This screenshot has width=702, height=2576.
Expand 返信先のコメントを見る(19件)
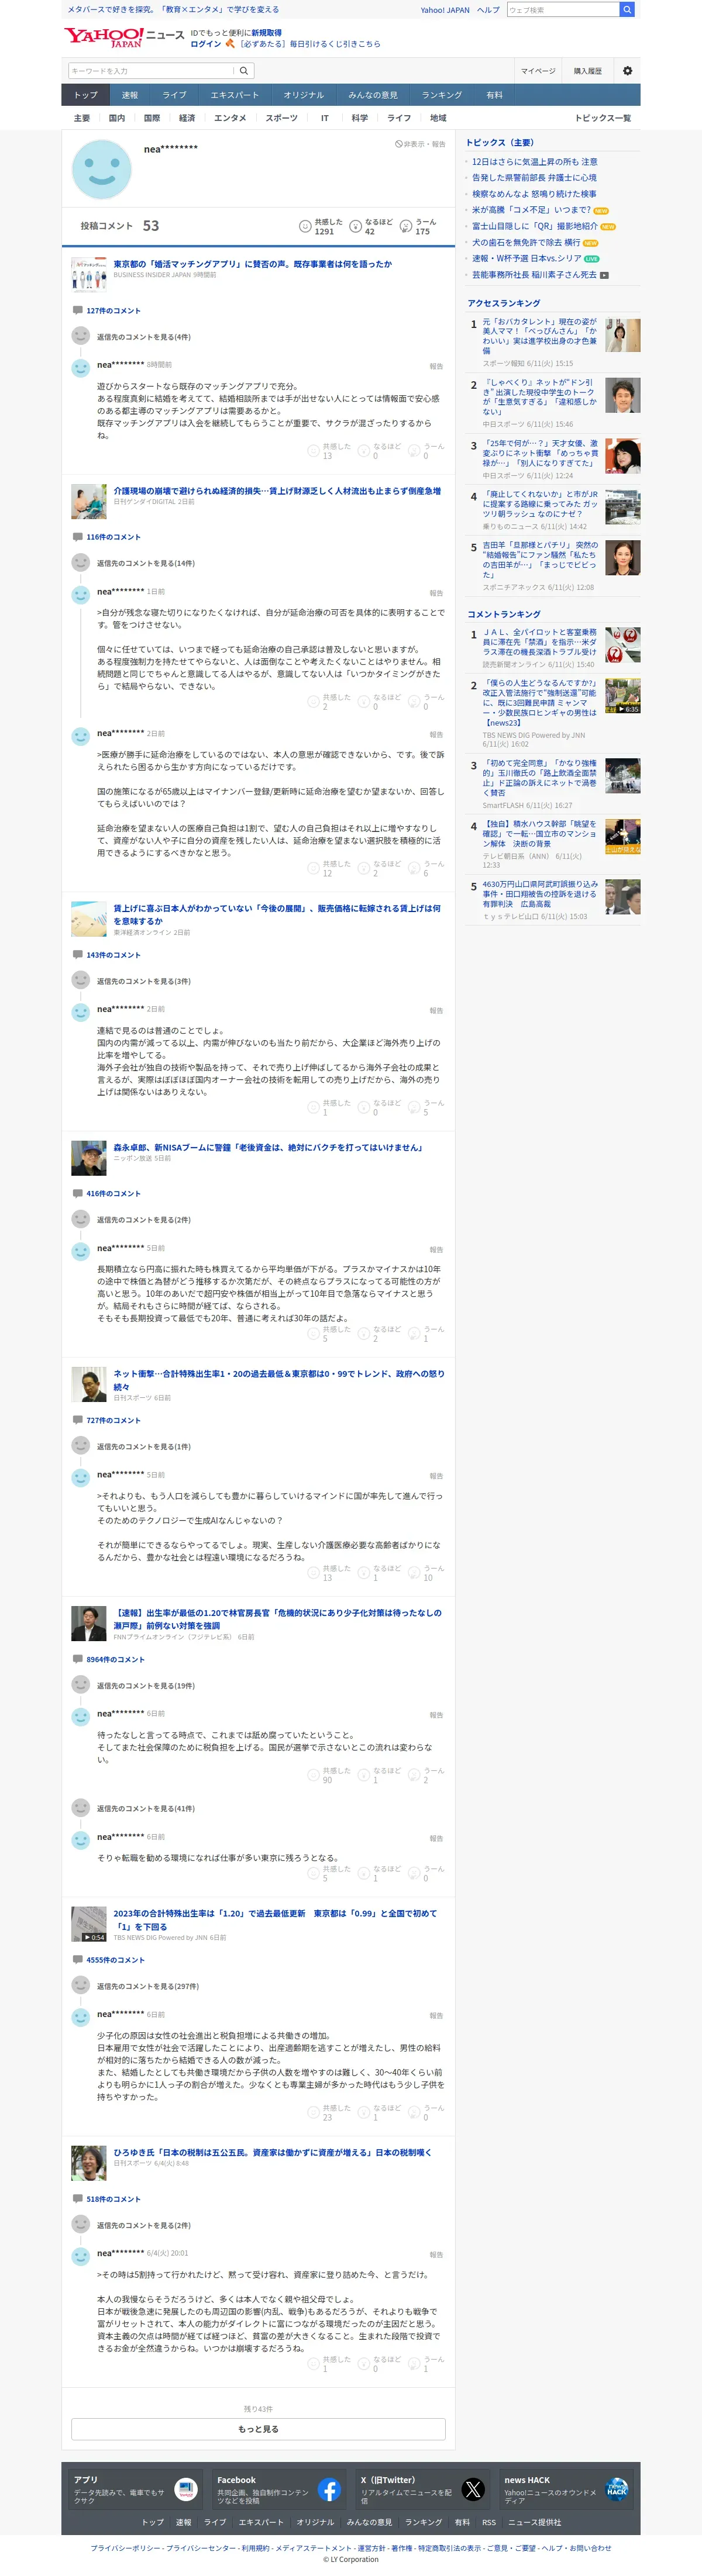tap(146, 1686)
